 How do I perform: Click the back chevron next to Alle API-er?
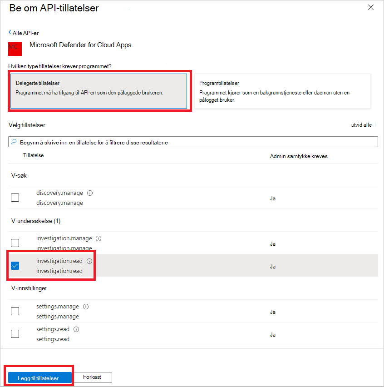click(9, 33)
